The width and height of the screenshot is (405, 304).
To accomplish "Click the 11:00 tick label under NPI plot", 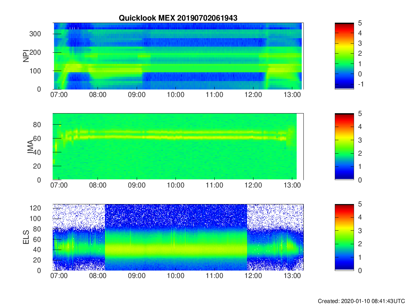I will click(x=214, y=95).
